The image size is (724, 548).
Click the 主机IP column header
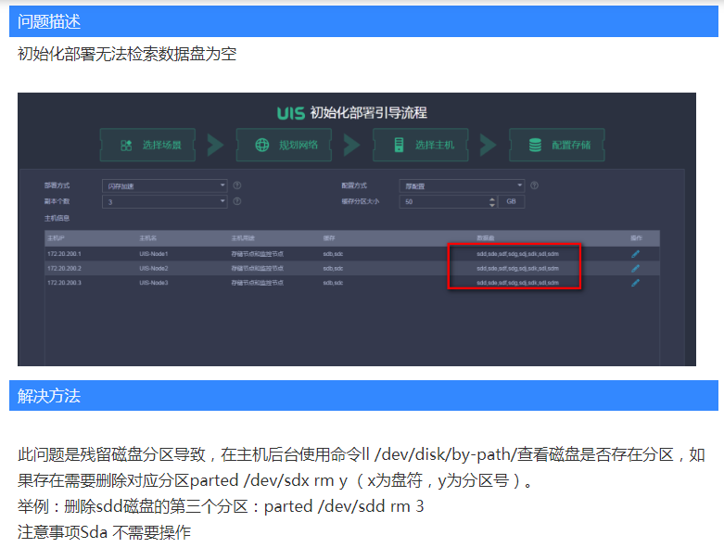56,238
